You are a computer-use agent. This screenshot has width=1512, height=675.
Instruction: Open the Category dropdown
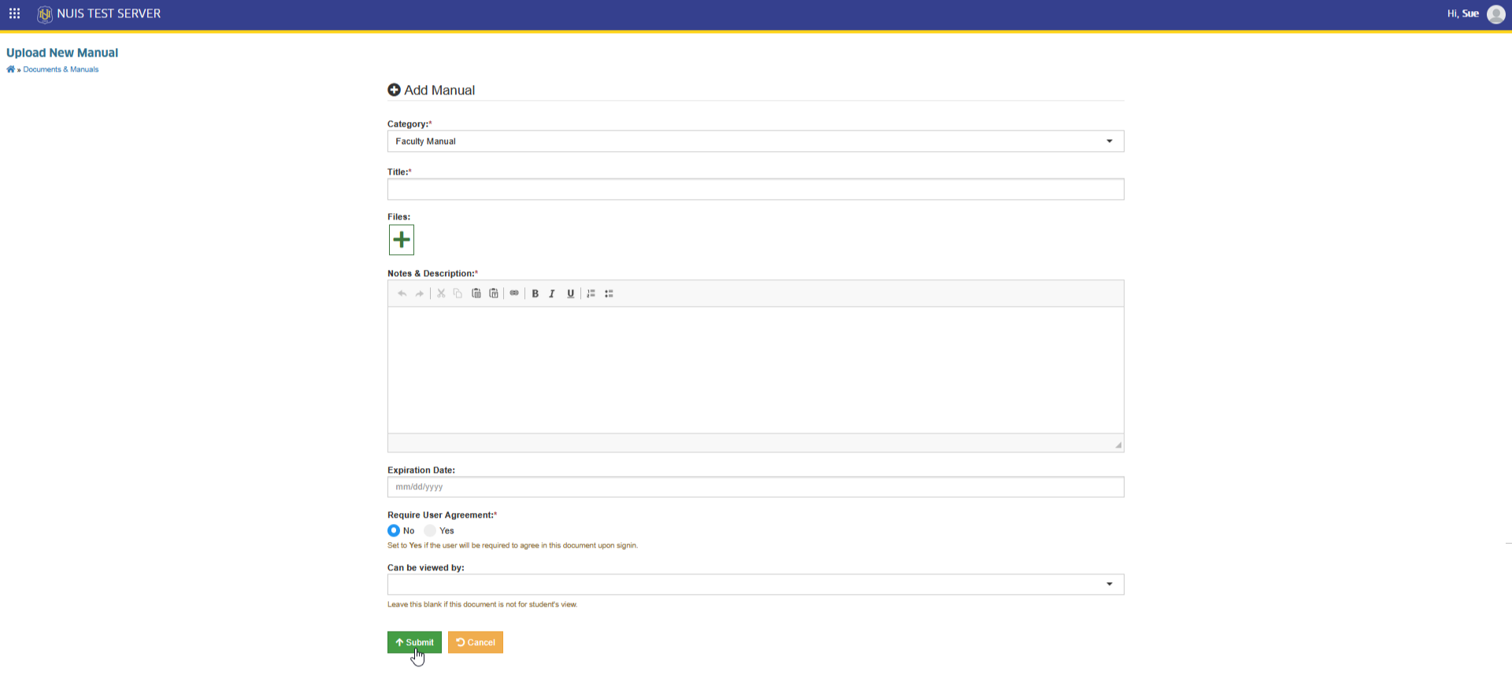(755, 142)
